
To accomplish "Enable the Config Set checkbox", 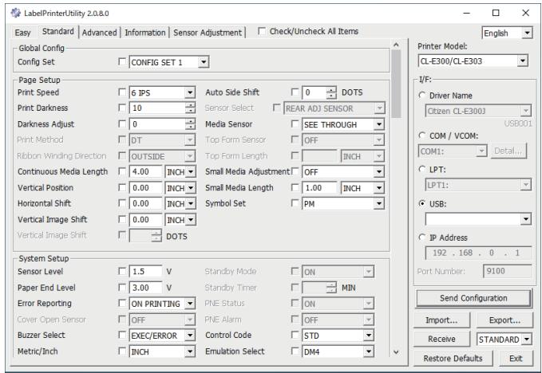I will (x=122, y=61).
